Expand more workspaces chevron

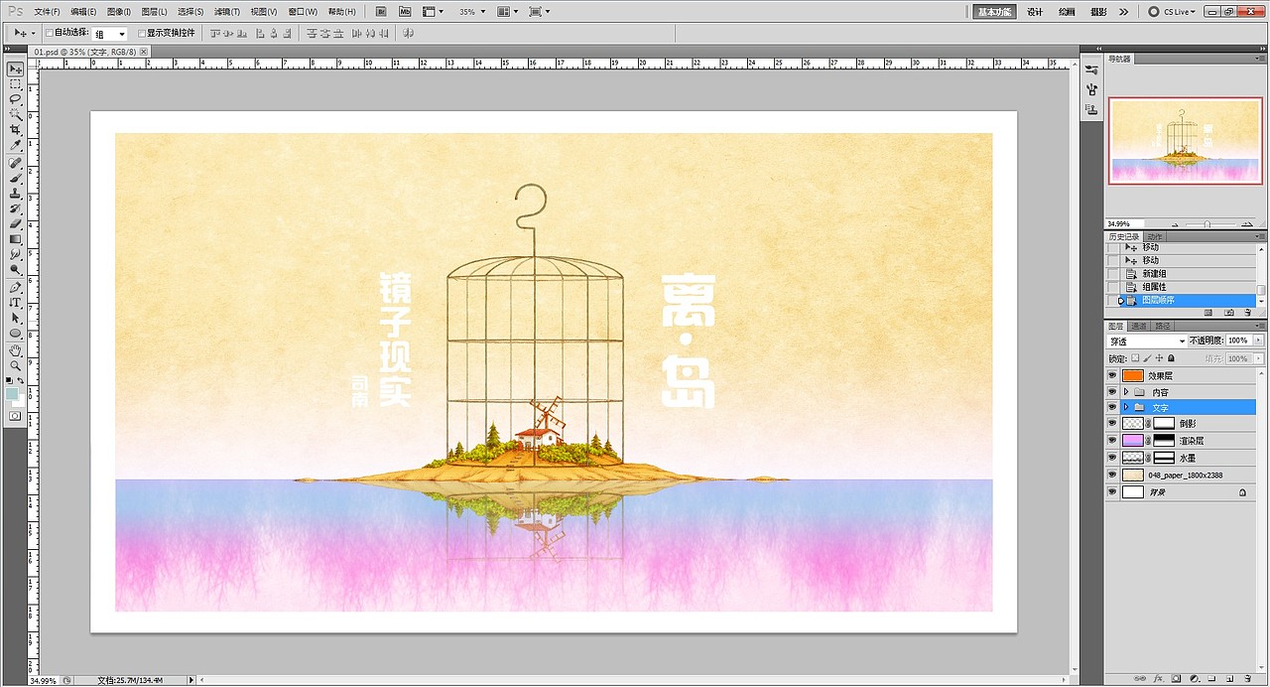[1123, 12]
